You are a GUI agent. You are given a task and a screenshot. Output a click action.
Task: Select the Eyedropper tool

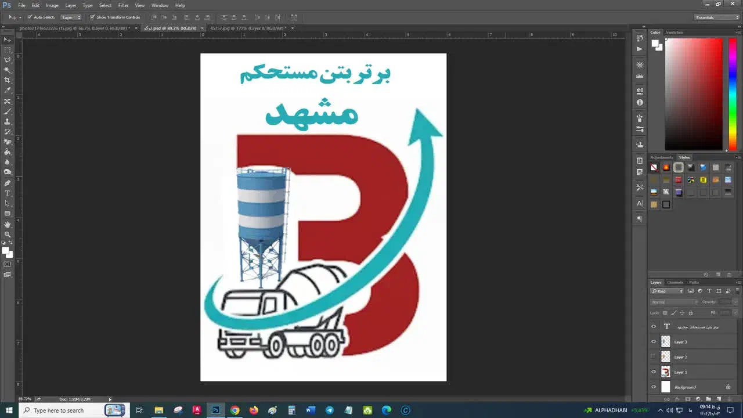tap(8, 91)
